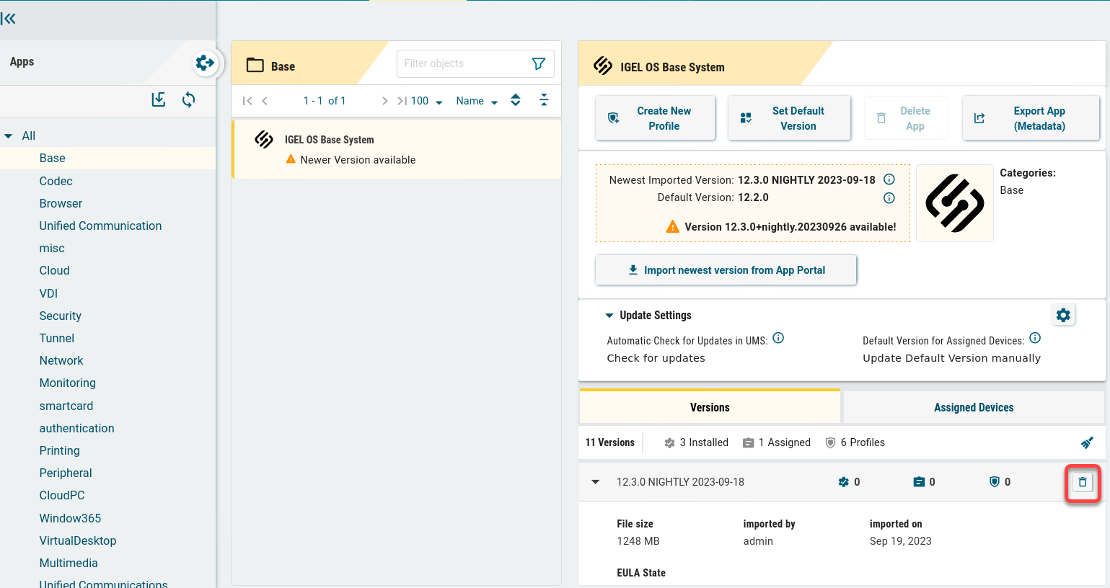Click the refresh icon in Apps panel
The width and height of the screenshot is (1110, 588).
[x=188, y=99]
